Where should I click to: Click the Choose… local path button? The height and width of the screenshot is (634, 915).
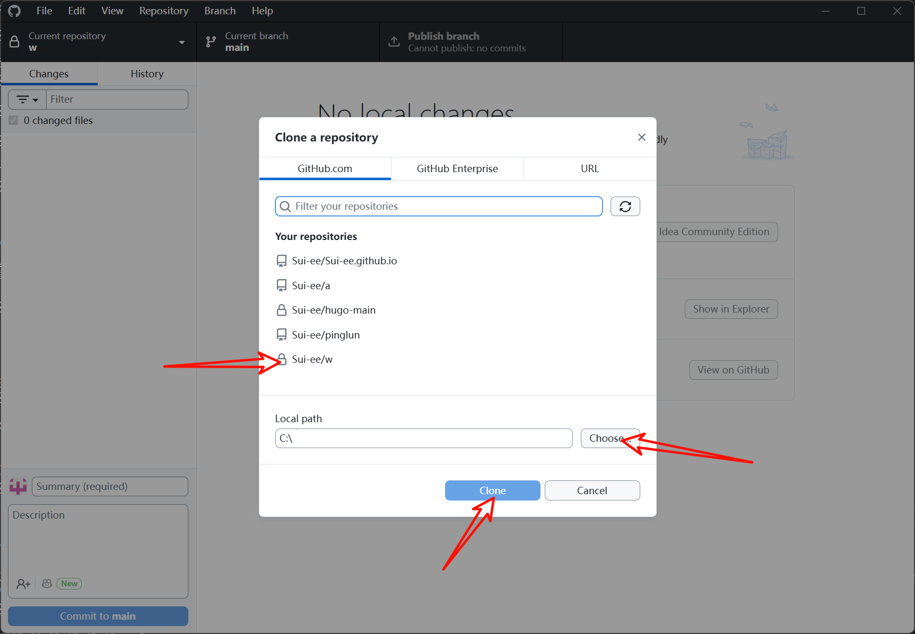[610, 438]
